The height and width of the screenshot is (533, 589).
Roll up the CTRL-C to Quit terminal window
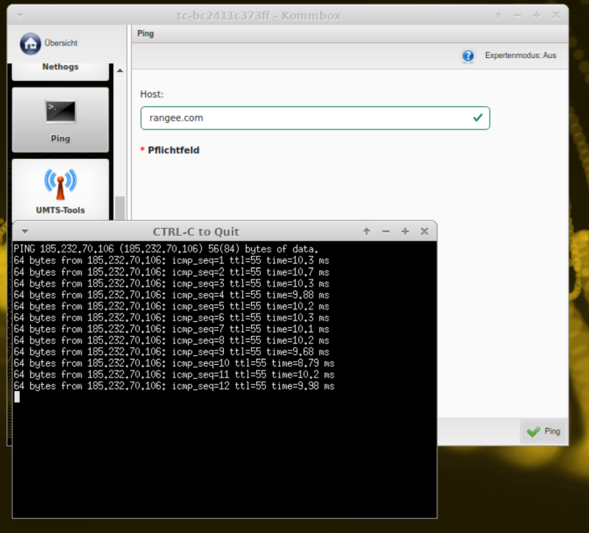(x=367, y=232)
